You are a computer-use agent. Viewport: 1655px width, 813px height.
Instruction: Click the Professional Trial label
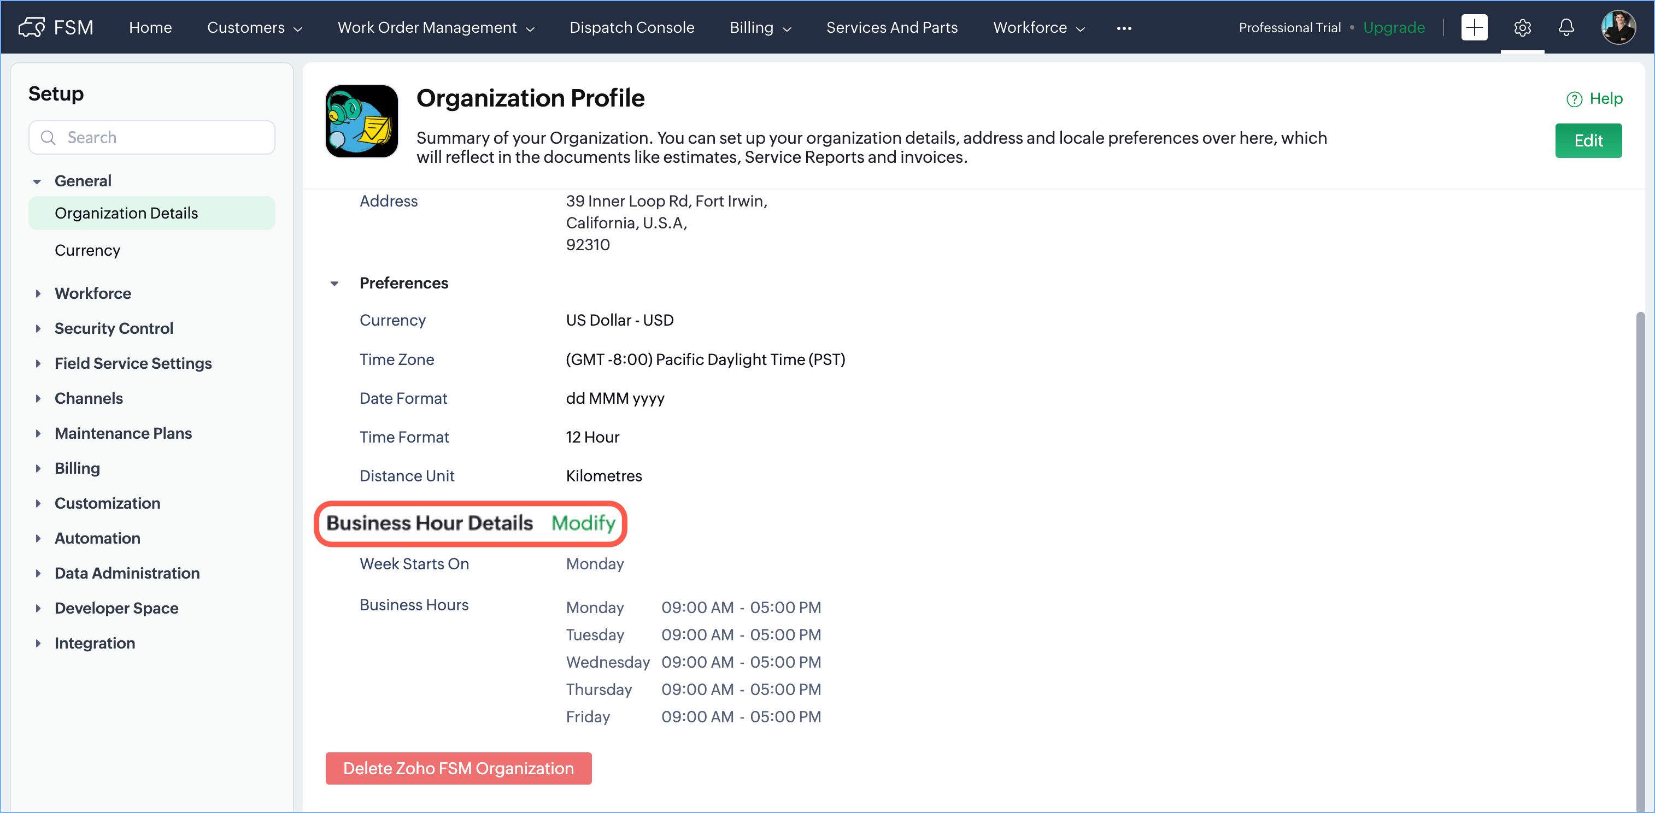coord(1289,28)
